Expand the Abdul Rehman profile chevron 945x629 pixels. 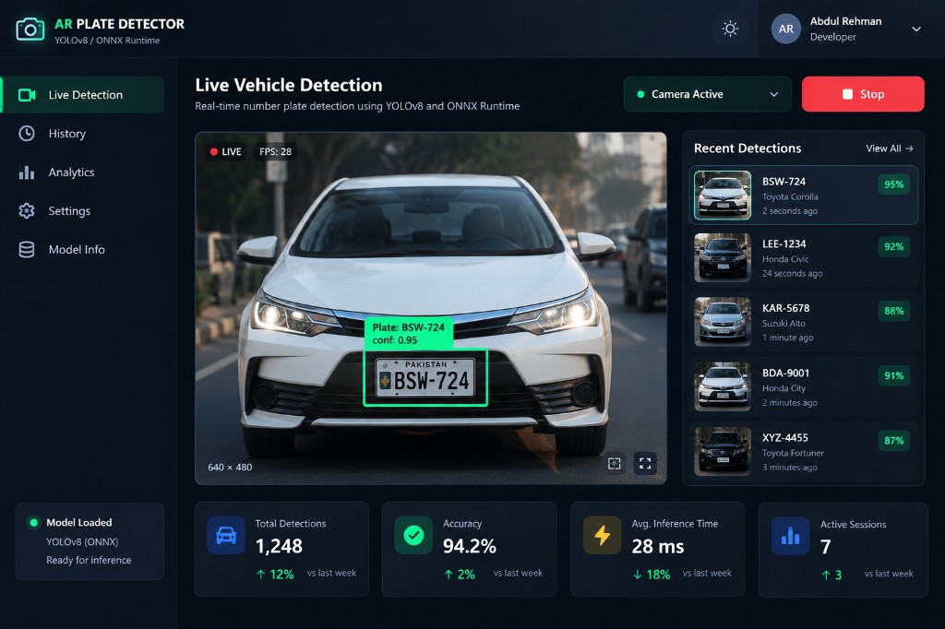916,29
